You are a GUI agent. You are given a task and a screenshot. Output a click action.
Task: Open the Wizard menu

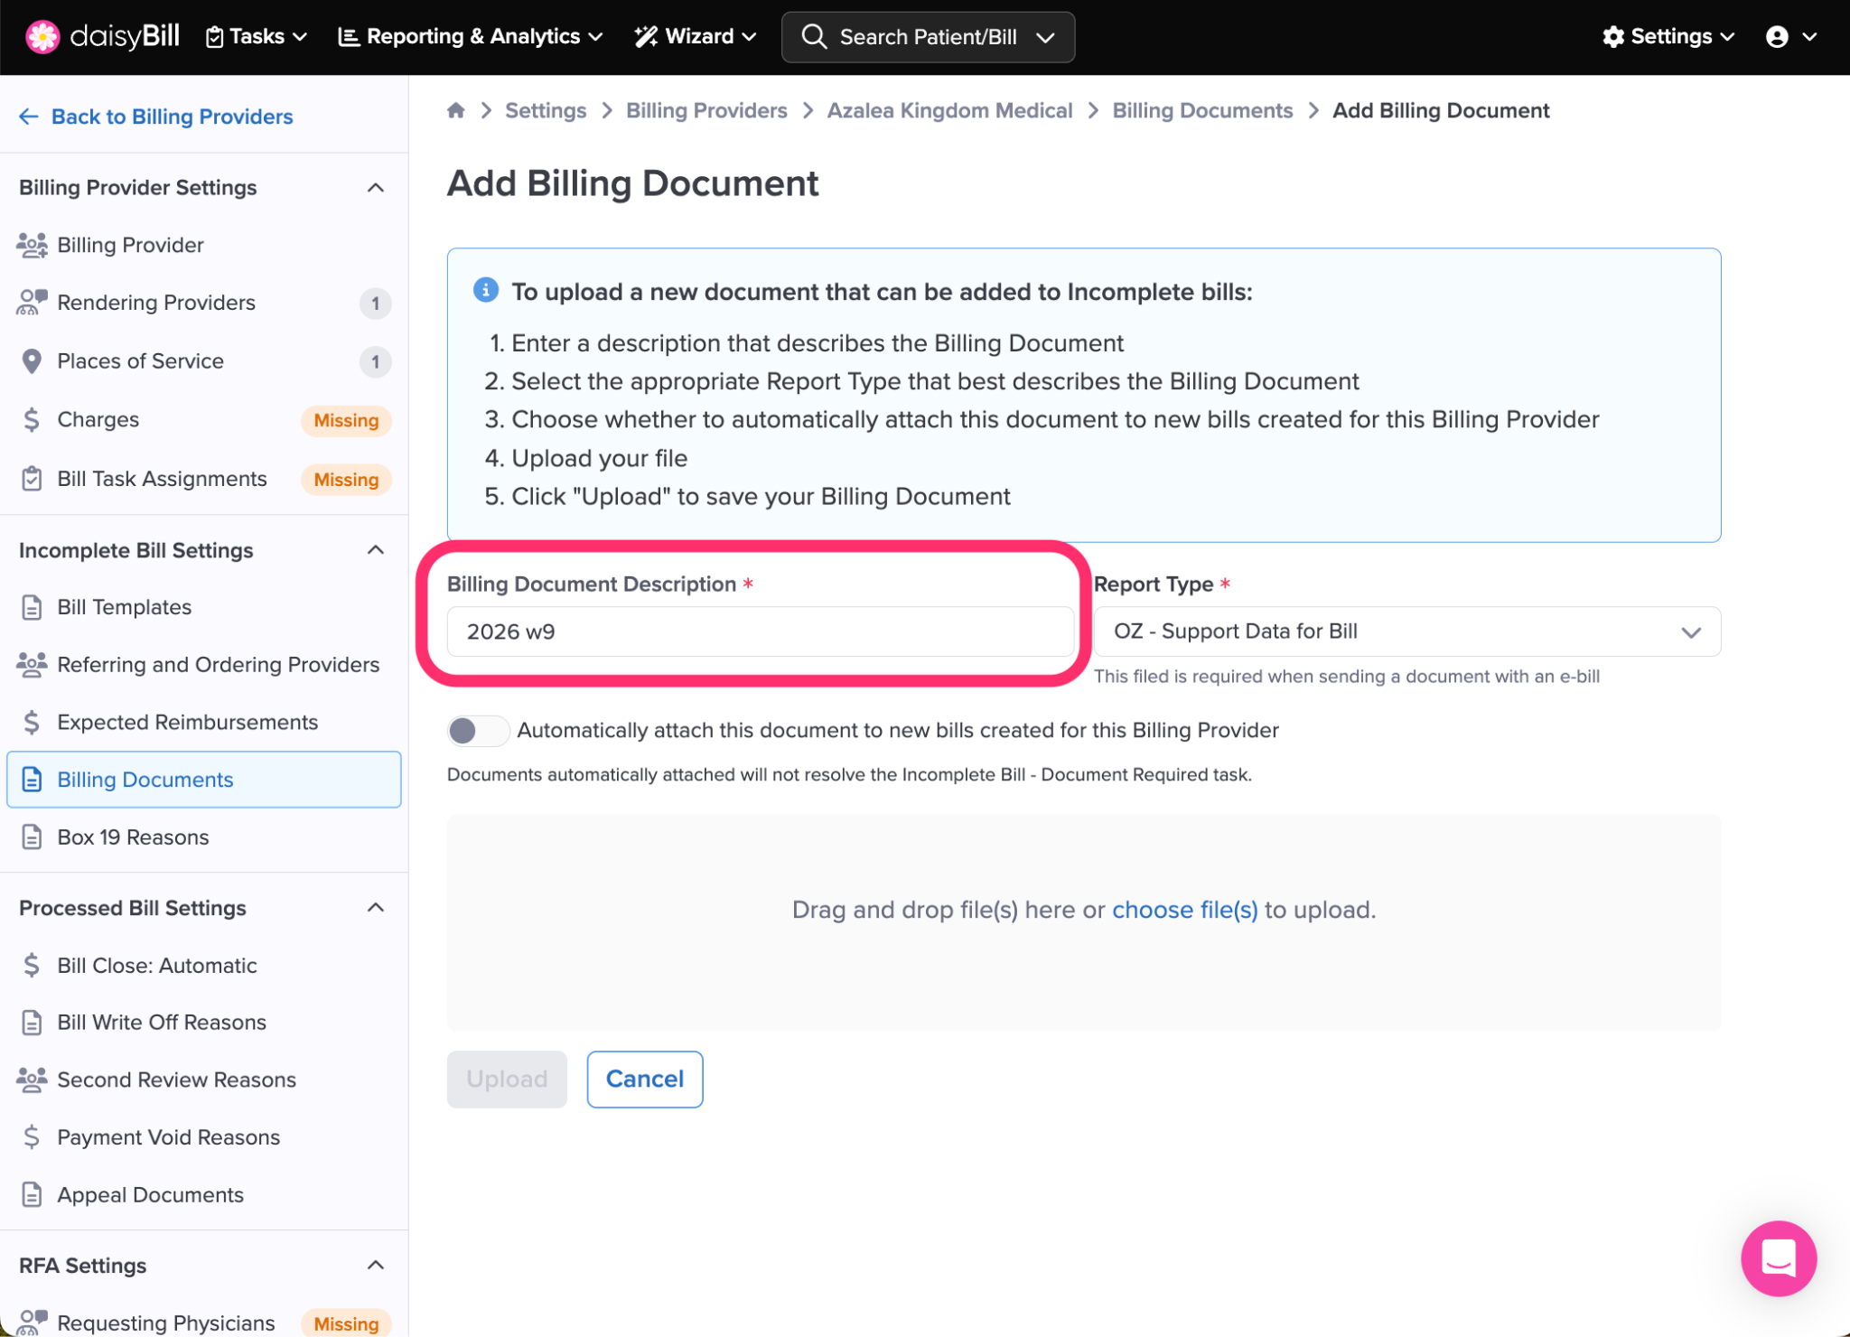[696, 36]
